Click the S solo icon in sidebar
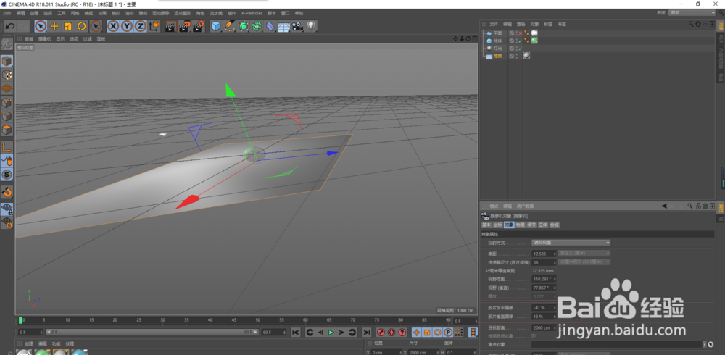725x355 pixels. [7, 175]
